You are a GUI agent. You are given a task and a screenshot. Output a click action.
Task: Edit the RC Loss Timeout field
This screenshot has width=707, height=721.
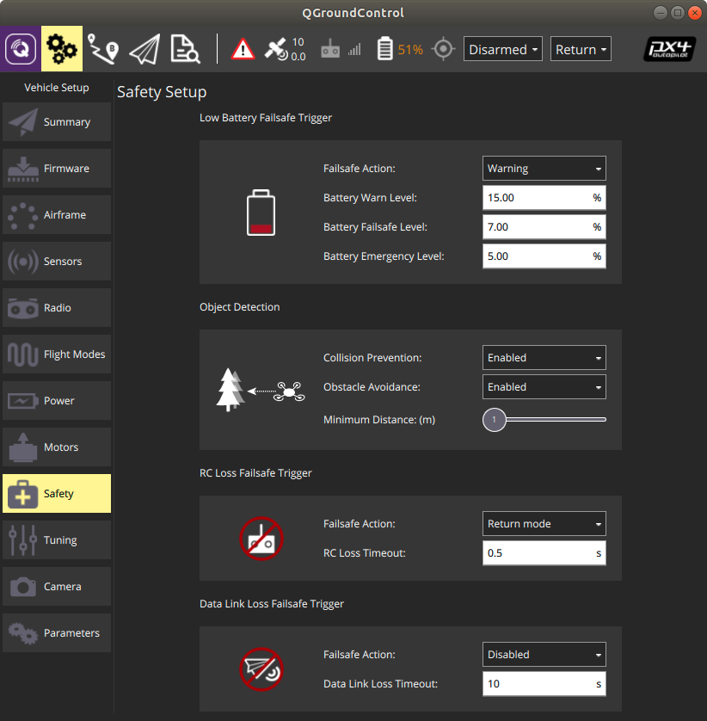coord(544,552)
